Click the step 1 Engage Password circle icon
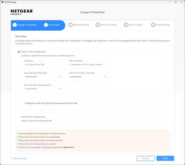Viewport: 185px width, 165px height. (15, 25)
